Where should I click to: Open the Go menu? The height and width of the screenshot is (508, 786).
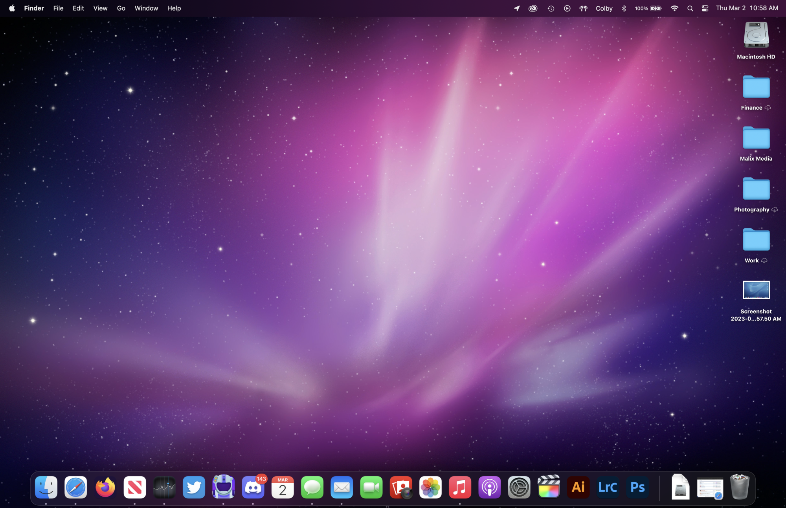pos(121,8)
